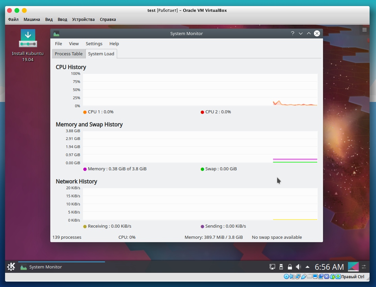Click the show desktop panel icon
Screen dimensions: 376x287
(353, 267)
